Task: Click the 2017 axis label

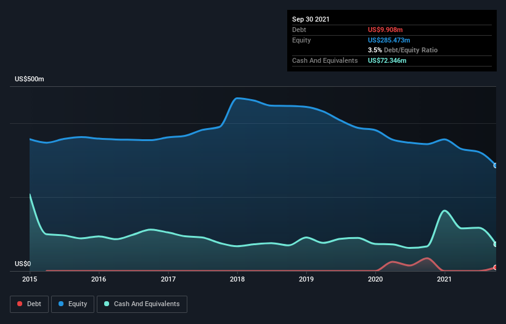Action: tap(168, 279)
